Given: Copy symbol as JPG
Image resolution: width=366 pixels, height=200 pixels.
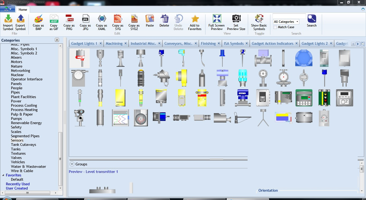Looking at the screenshot, I should tap(85, 23).
